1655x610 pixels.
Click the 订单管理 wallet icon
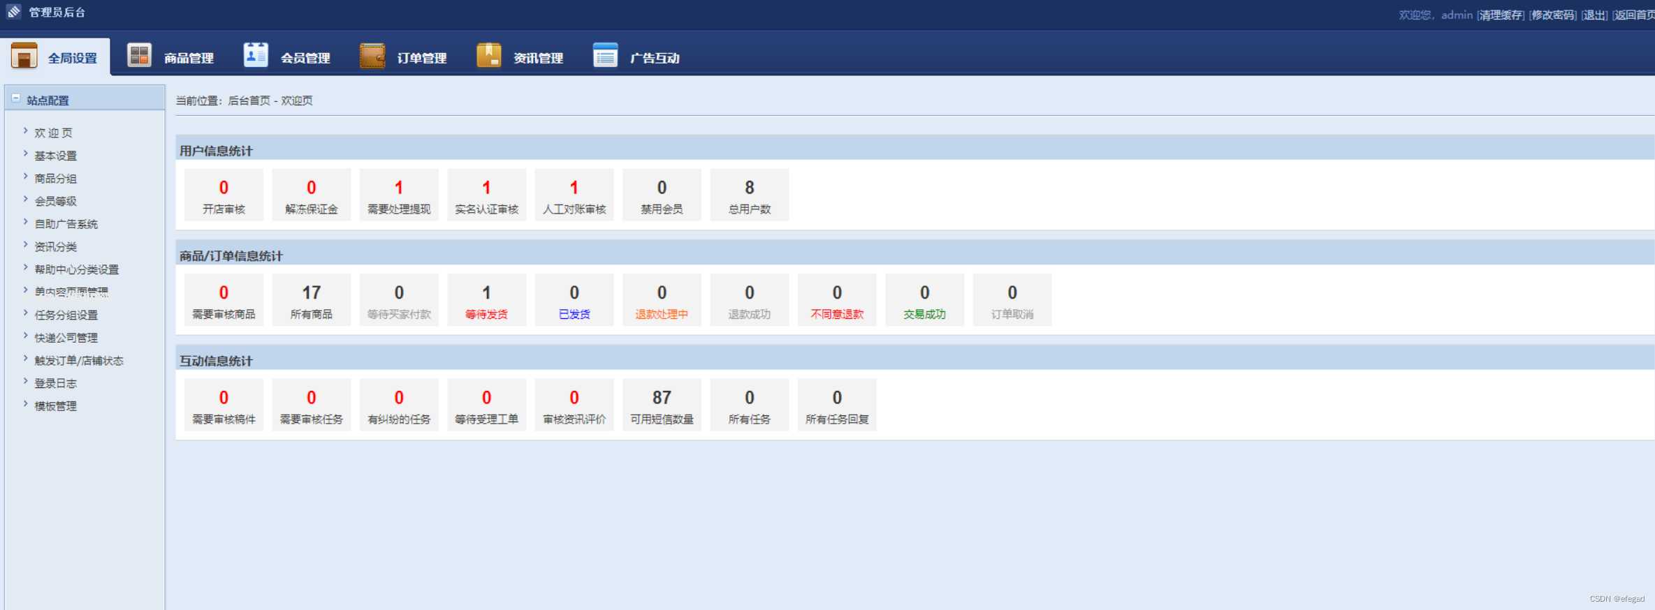tap(372, 56)
